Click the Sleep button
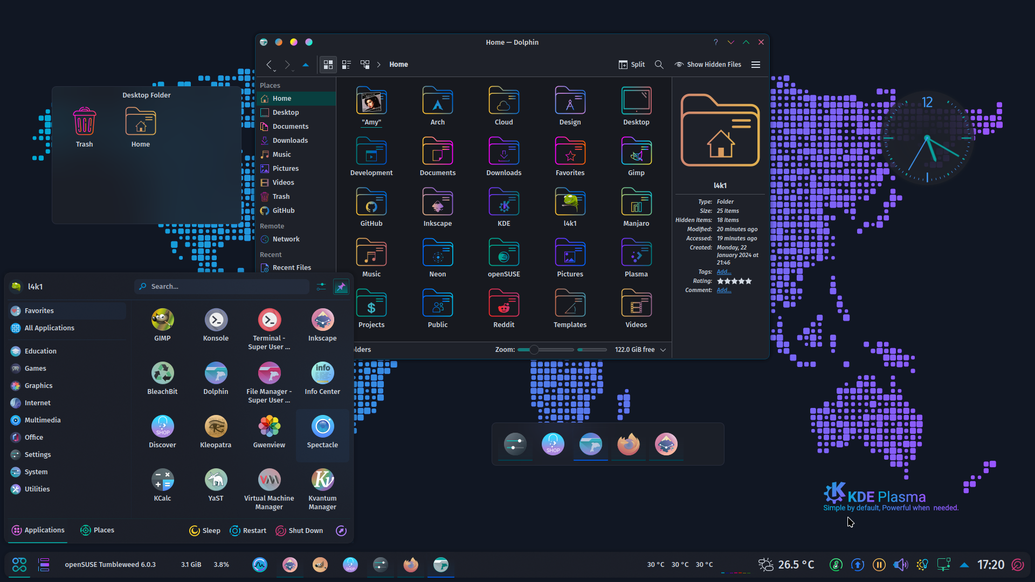Image resolution: width=1035 pixels, height=582 pixels. tap(205, 531)
